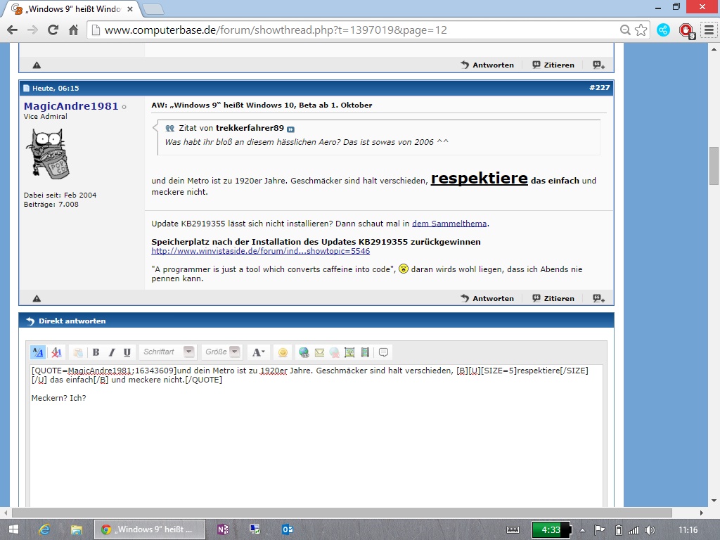
Task: Open Internet Explorer from the taskbar
Action: [x=44, y=529]
